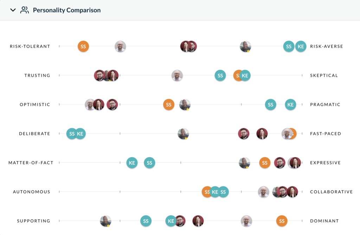Click orange SS badge on the Optimistic row
The width and height of the screenshot is (360, 235).
click(x=169, y=105)
